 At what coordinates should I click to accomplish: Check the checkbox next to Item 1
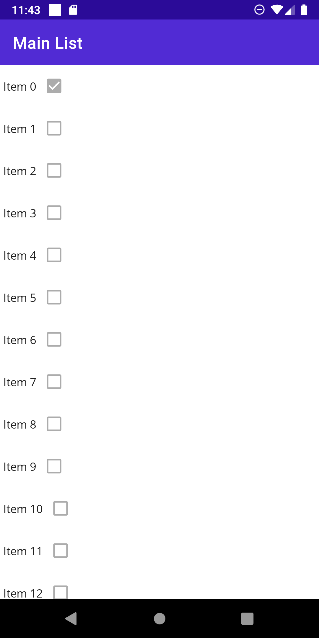[x=54, y=128]
